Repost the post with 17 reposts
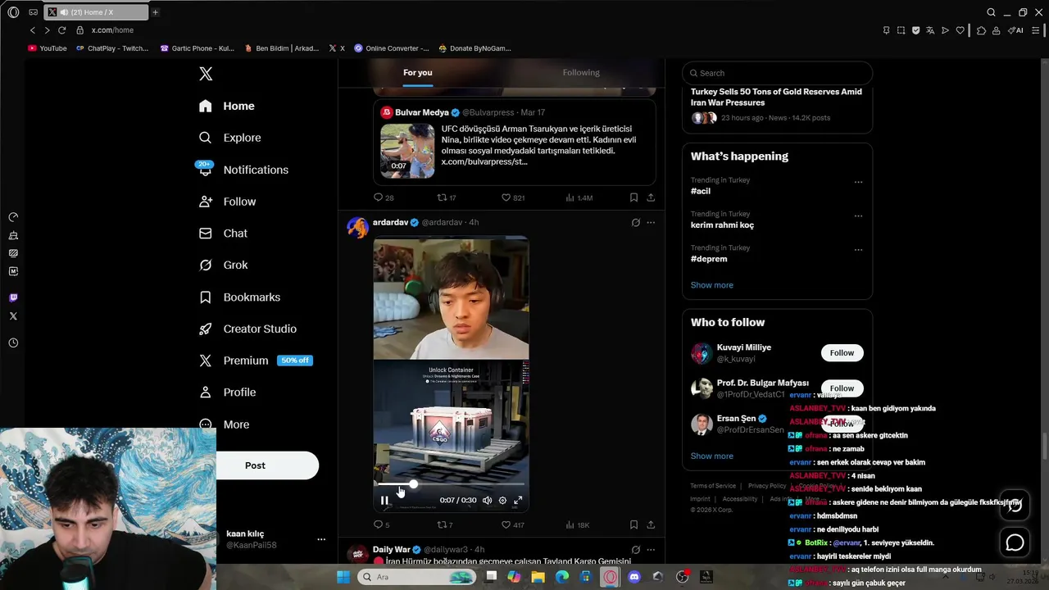The image size is (1049, 590). tap(447, 197)
